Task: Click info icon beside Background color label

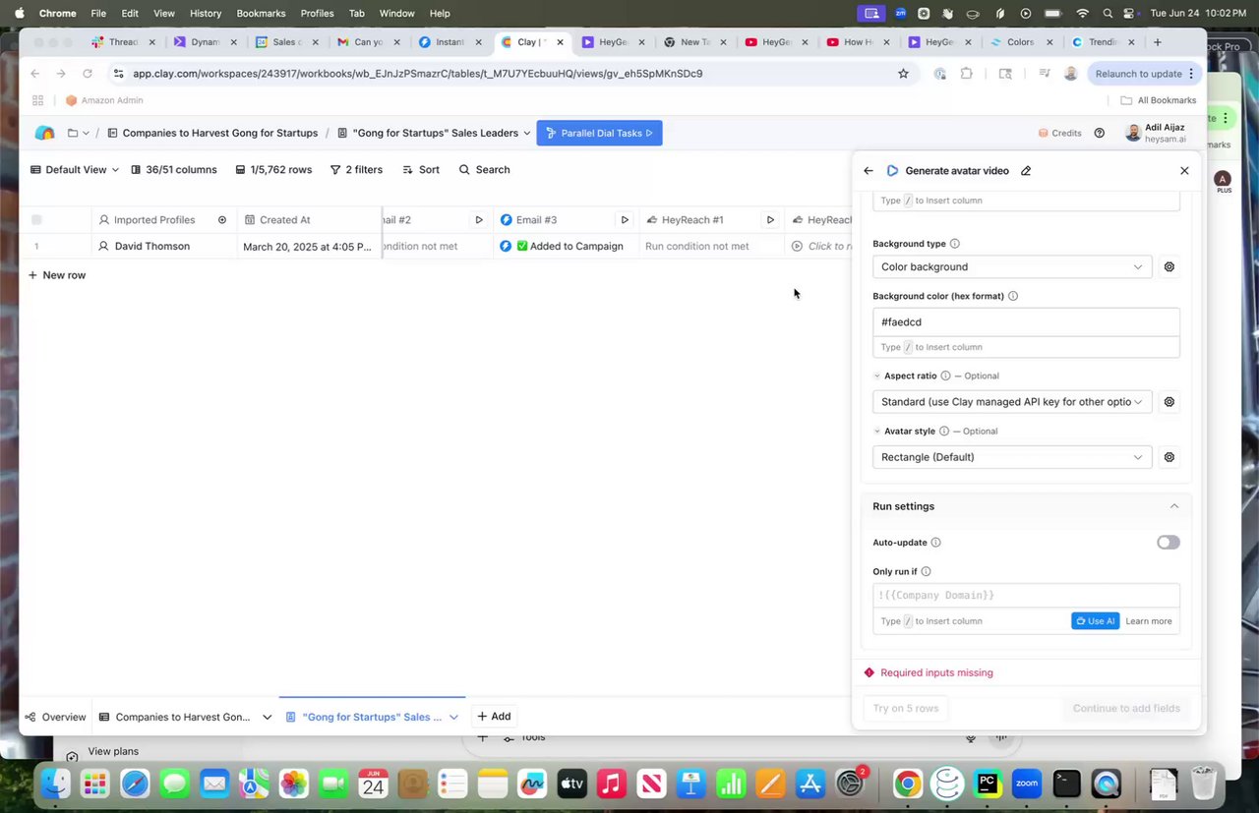Action: (x=1013, y=296)
